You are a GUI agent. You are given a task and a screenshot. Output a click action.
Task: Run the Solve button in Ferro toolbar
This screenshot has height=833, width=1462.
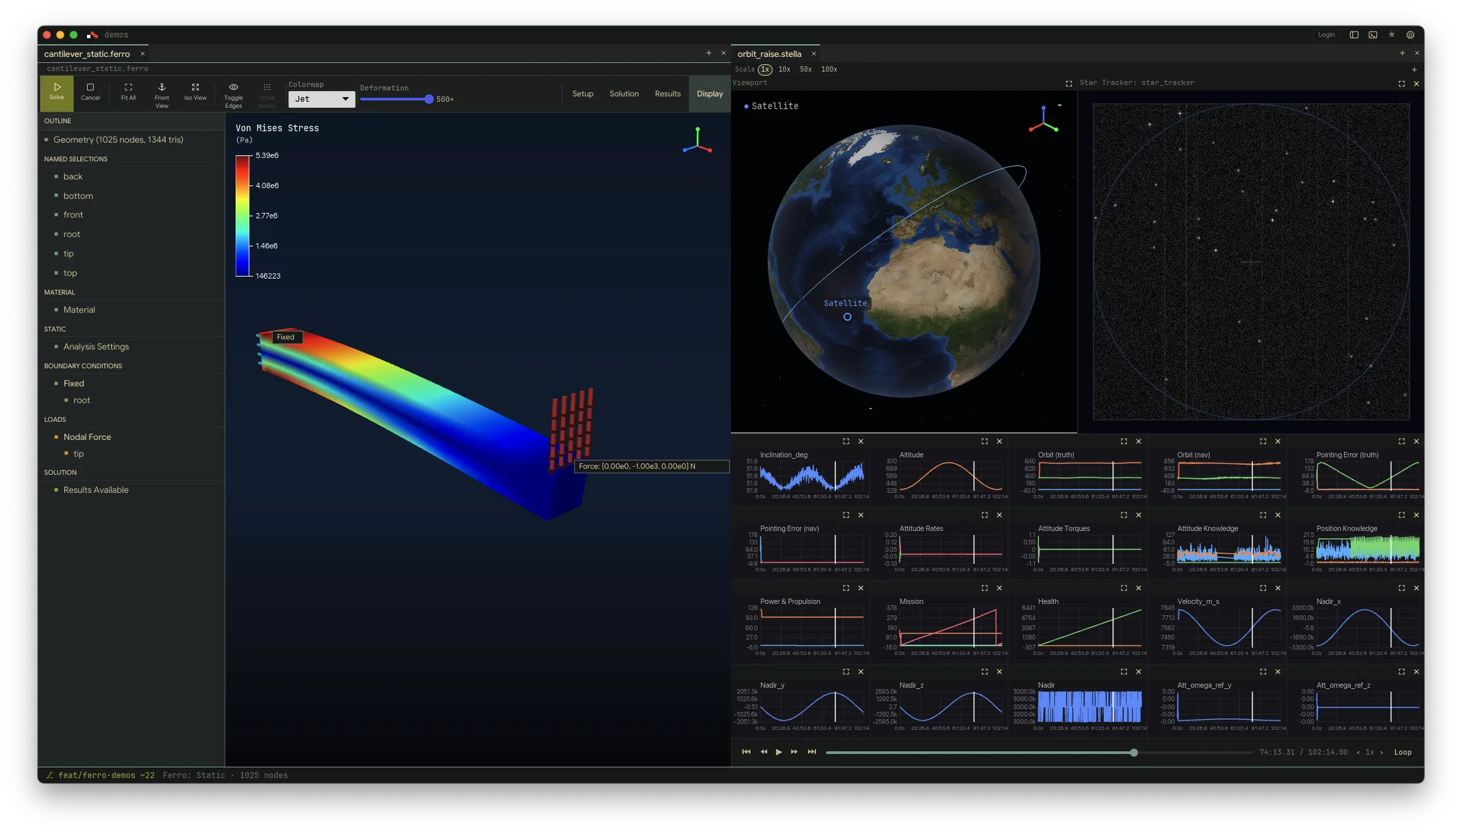pyautogui.click(x=57, y=92)
